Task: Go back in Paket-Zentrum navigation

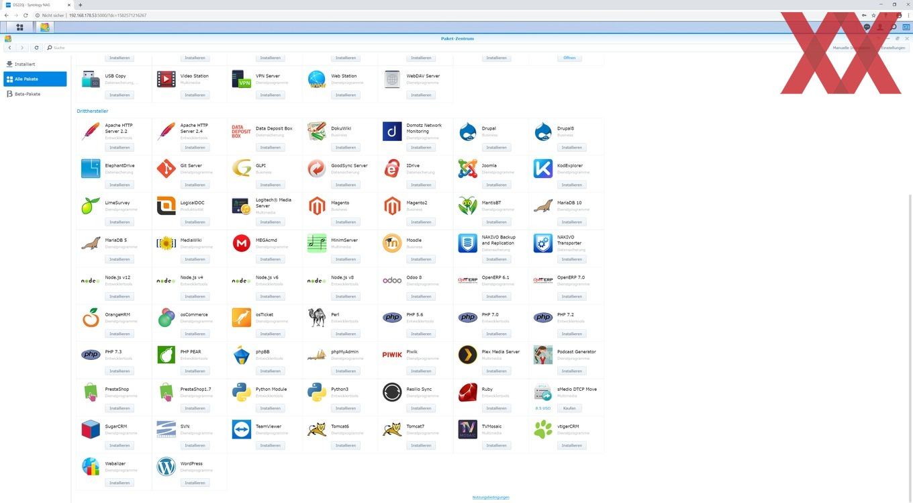Action: point(9,48)
